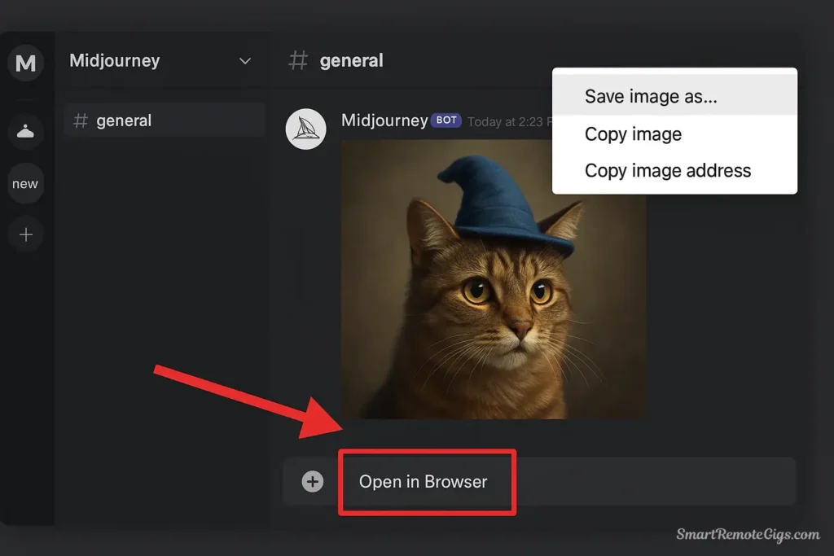
Task: Open the Midjourney server name menu
Action: [x=115, y=61]
